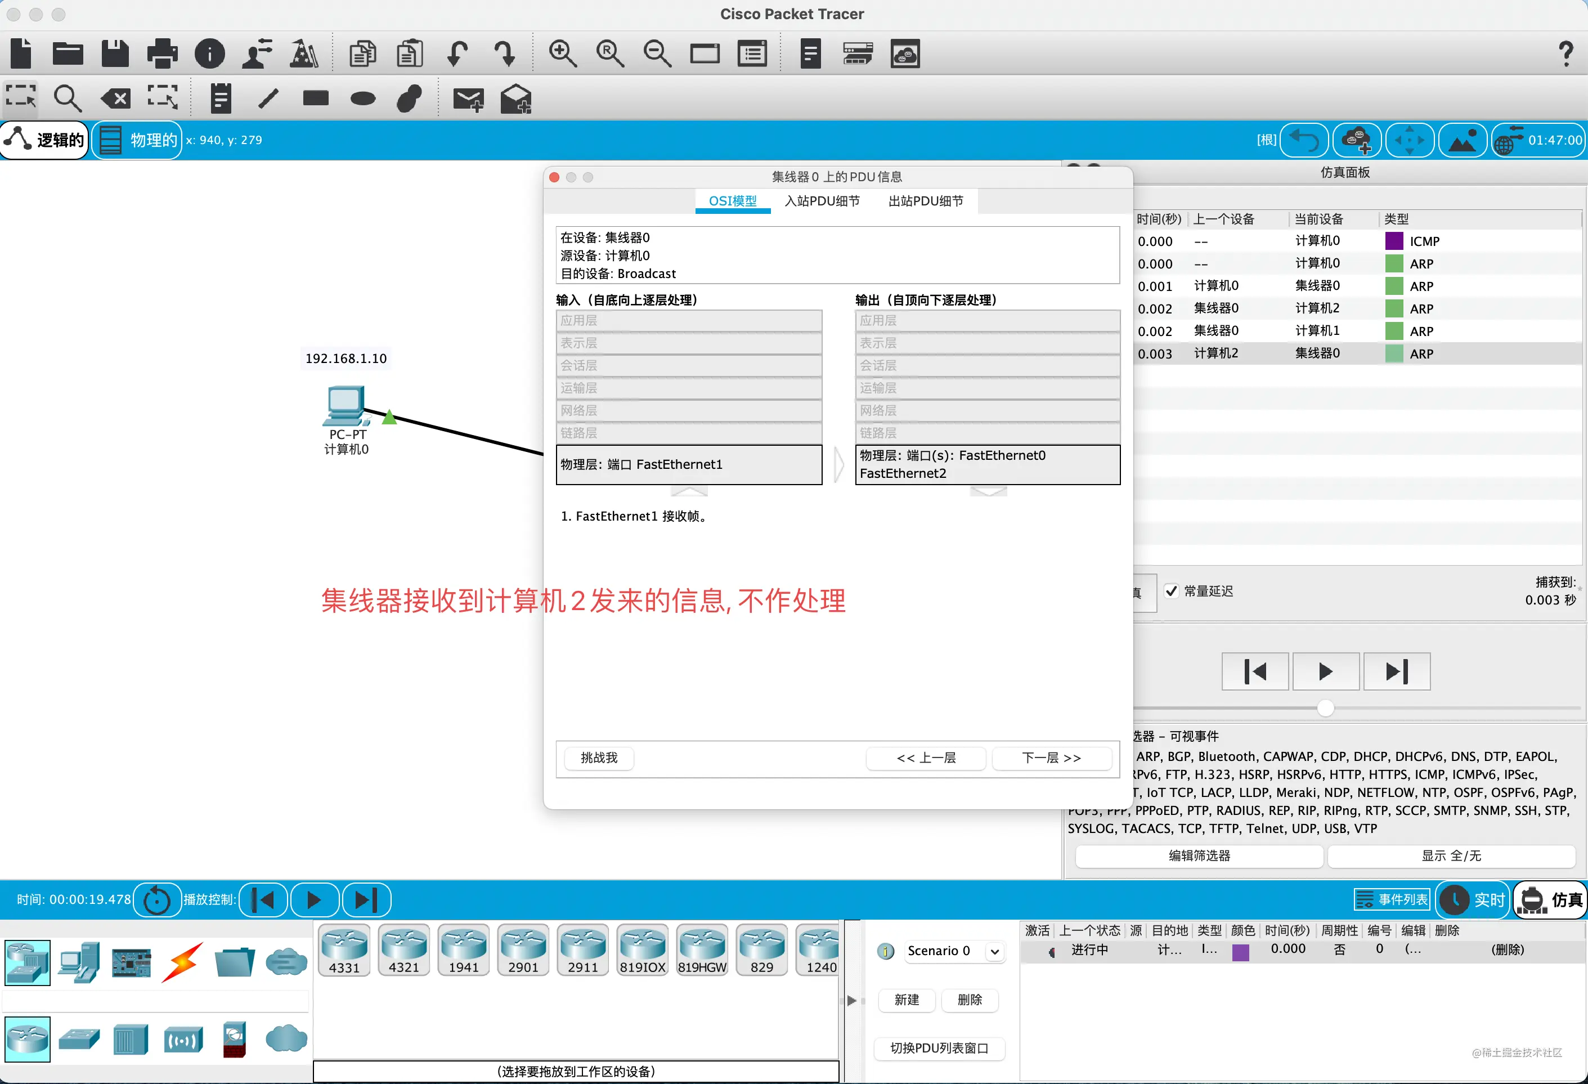Zoom out of the workspace
Viewport: 1588px width, 1084px height.
point(657,53)
